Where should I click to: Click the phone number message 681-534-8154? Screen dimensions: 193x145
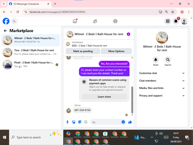point(82,110)
